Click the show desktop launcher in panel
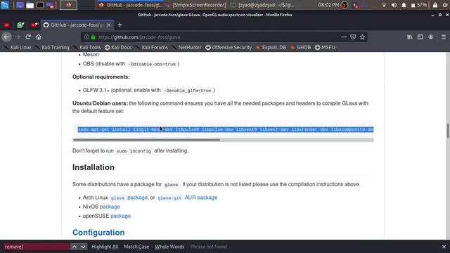 click(x=20, y=5)
